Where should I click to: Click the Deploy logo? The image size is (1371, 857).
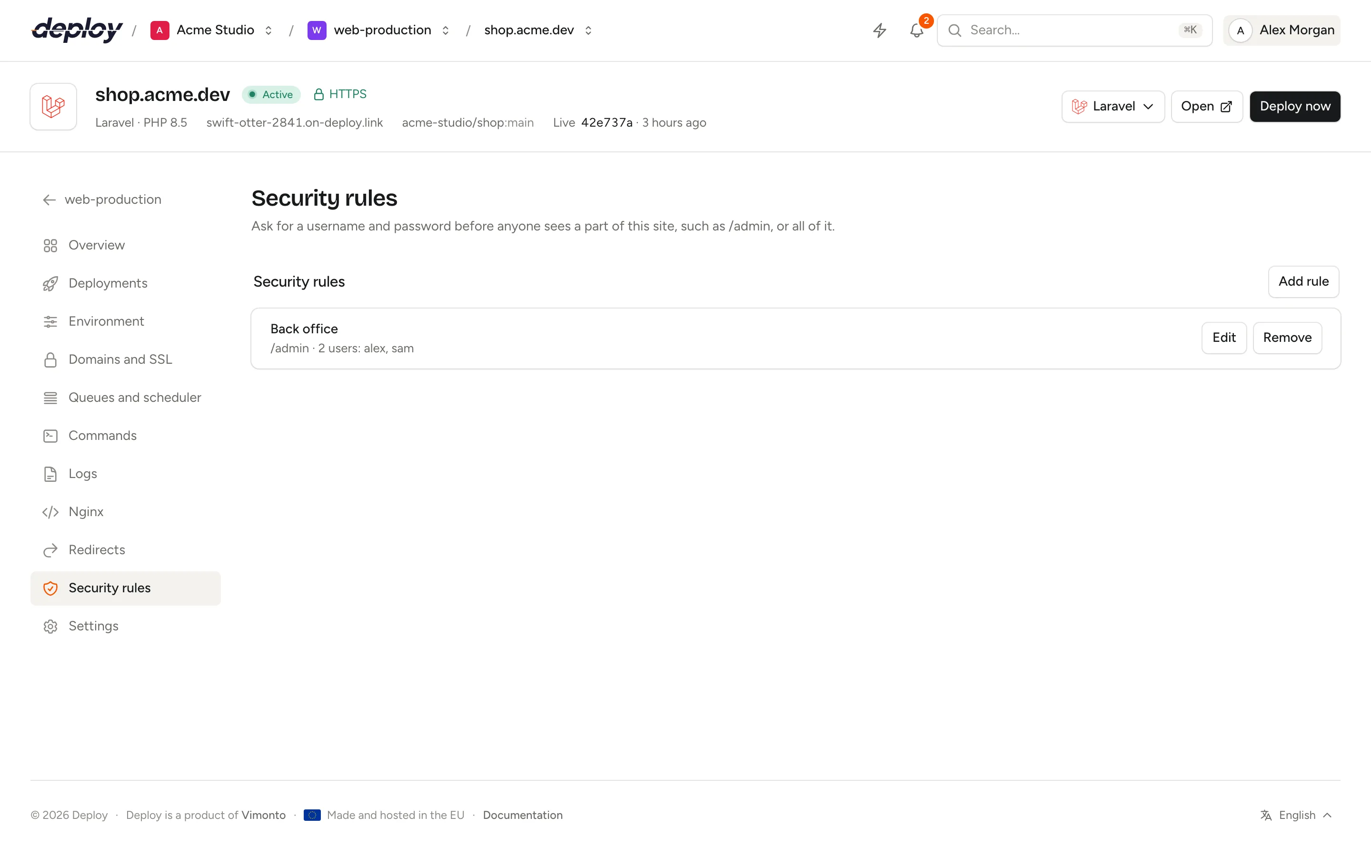click(77, 30)
